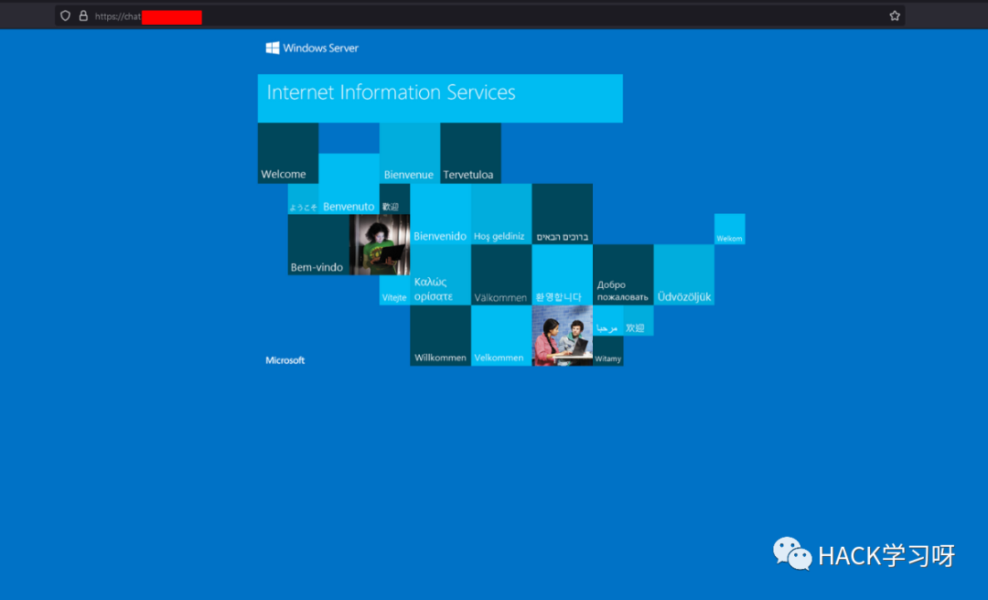The width and height of the screenshot is (988, 600).
Task: Open site info via the padlock icon
Action: coord(83,16)
